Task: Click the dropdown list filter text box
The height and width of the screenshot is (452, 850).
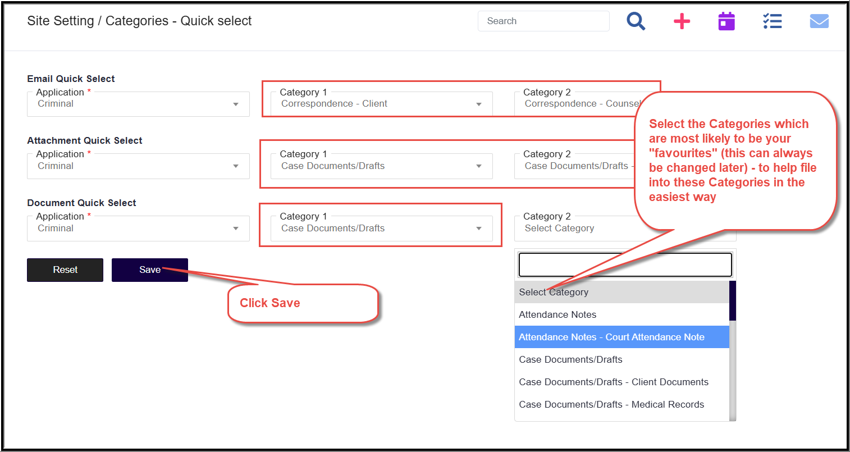Action: 625,265
